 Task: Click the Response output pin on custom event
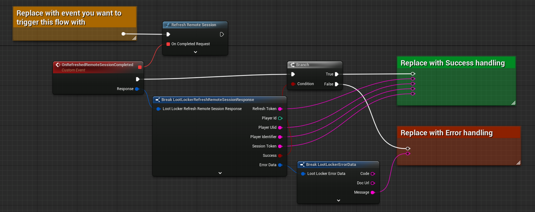click(137, 89)
